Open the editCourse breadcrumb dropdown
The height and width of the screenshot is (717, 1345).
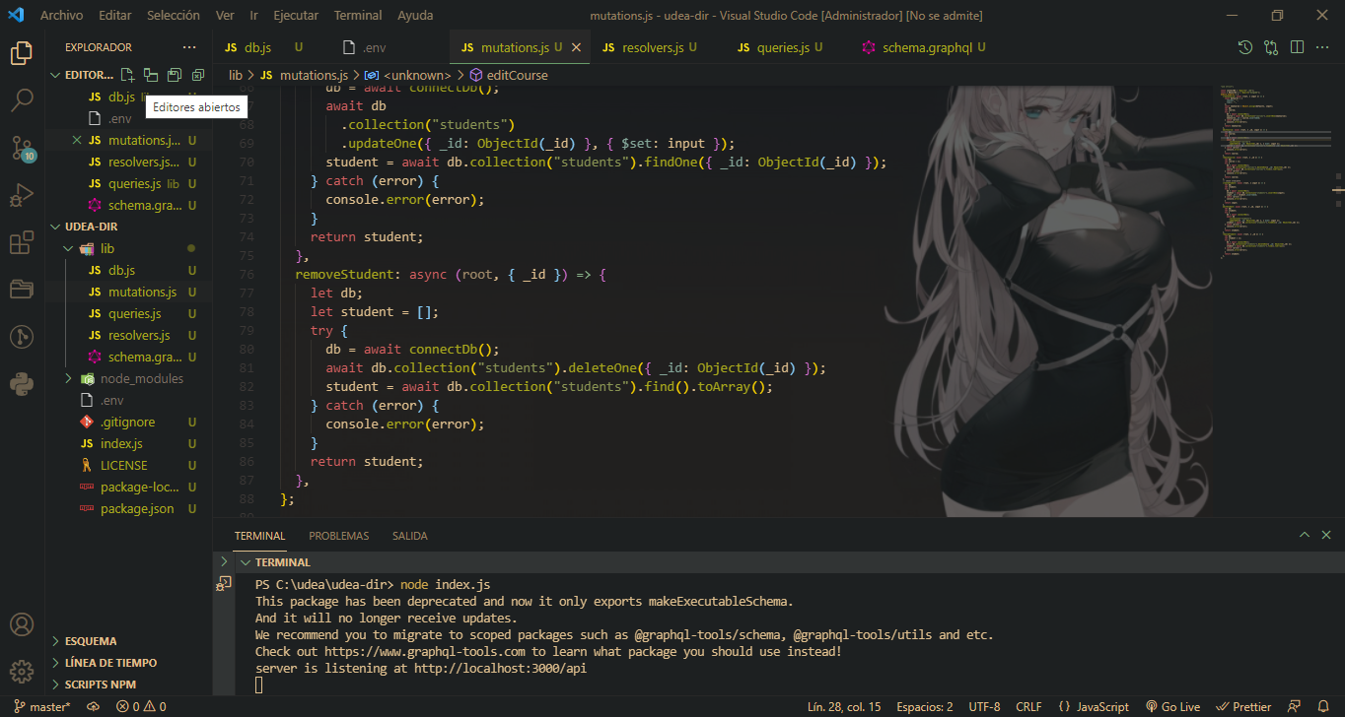(509, 75)
